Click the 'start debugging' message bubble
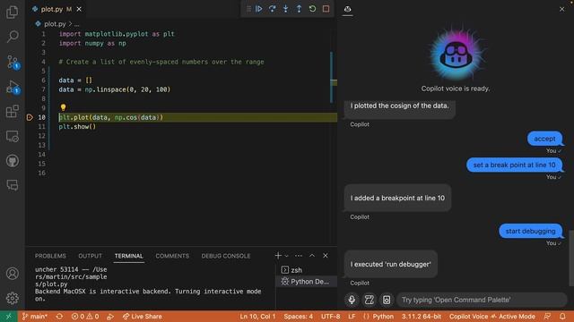The height and width of the screenshot is (322, 574). click(x=530, y=231)
